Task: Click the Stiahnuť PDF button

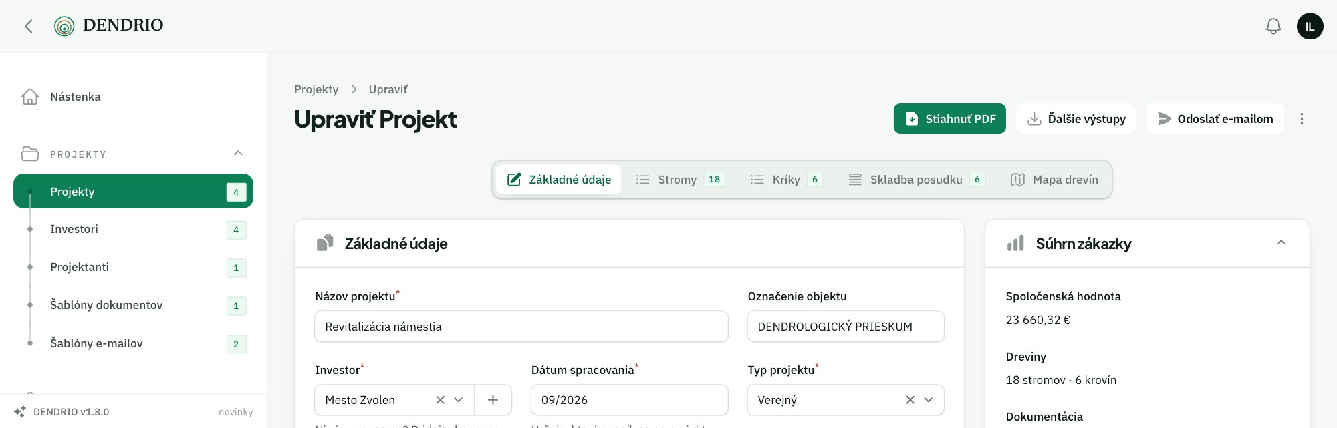Action: (x=950, y=119)
